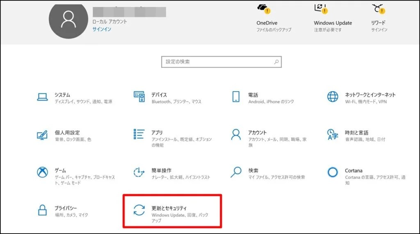
Task: Click the 'ナレーター、拡大鏡、ハイコントラスト' description
Action: point(181,177)
